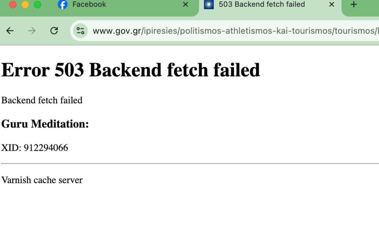Click the Facebook logo favicon
Screen dimensions: 379x238
pos(63,4)
